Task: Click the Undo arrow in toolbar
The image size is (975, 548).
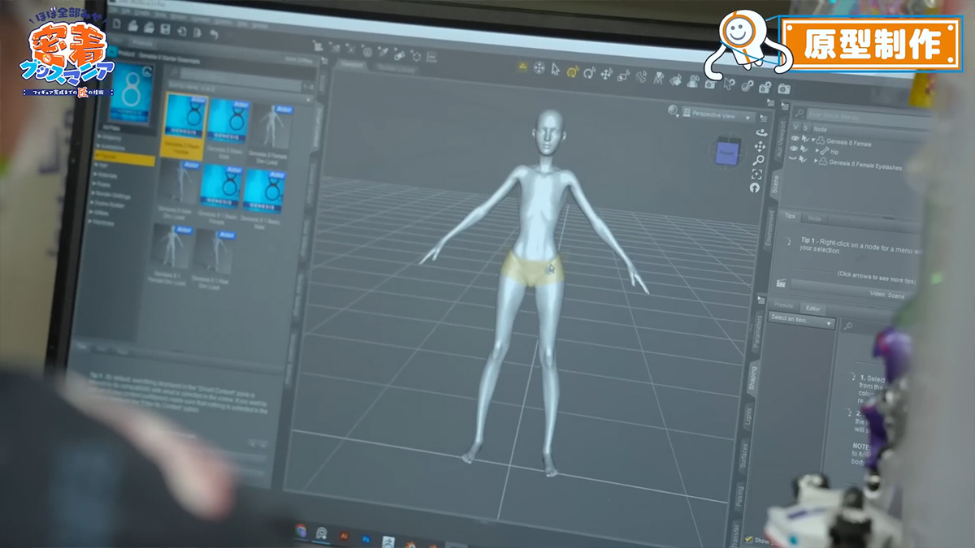Action: tap(214, 34)
